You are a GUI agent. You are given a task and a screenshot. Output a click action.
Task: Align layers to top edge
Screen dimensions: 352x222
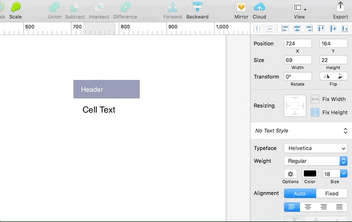321,29
